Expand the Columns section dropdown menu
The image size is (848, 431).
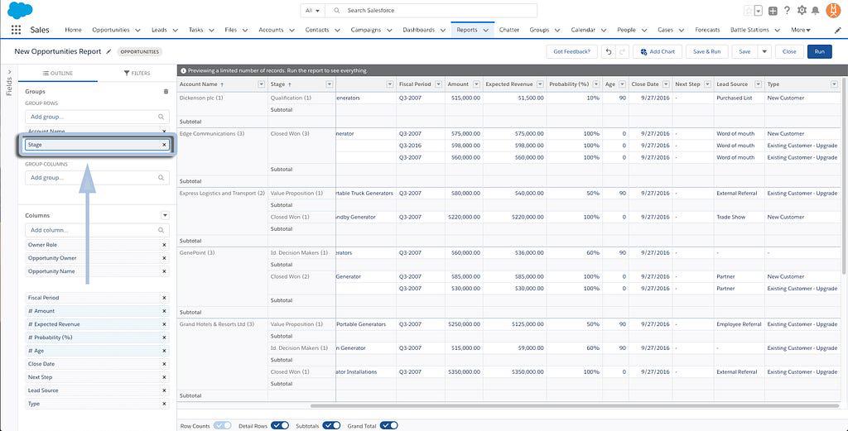[x=164, y=215]
